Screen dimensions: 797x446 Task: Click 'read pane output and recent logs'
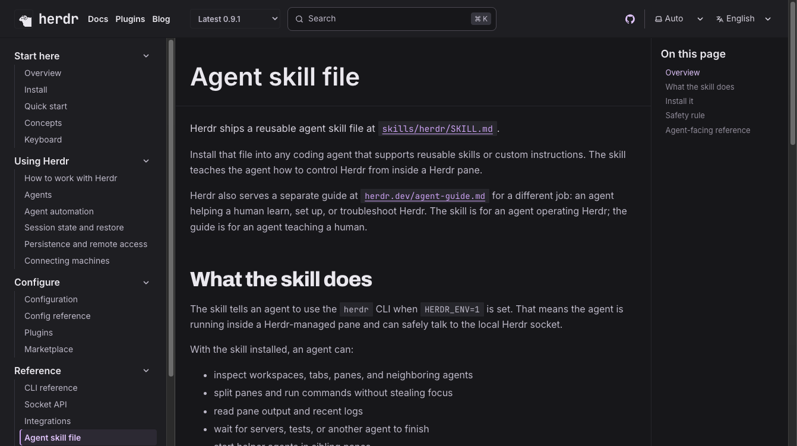click(288, 411)
